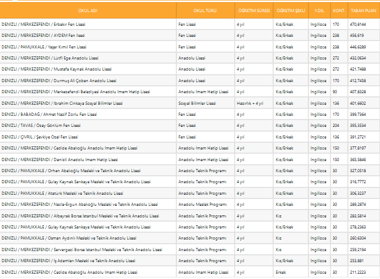Select the Y.DİL column header
This screenshot has height=279, width=380.
[x=319, y=11]
